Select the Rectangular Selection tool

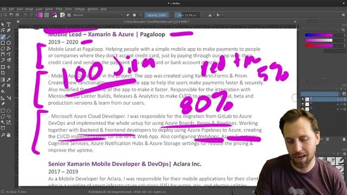tap(3, 110)
